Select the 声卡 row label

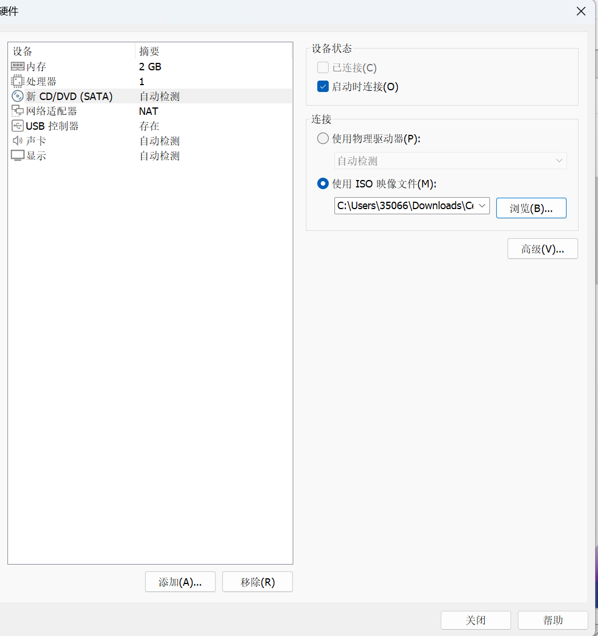[x=36, y=141]
